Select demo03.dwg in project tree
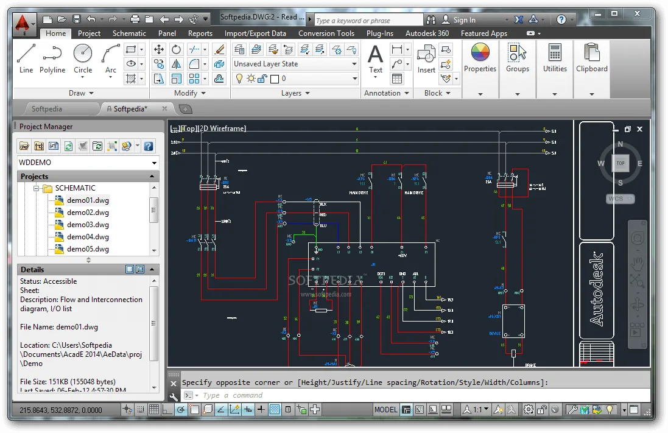The width and height of the screenshot is (668, 433). click(88, 225)
